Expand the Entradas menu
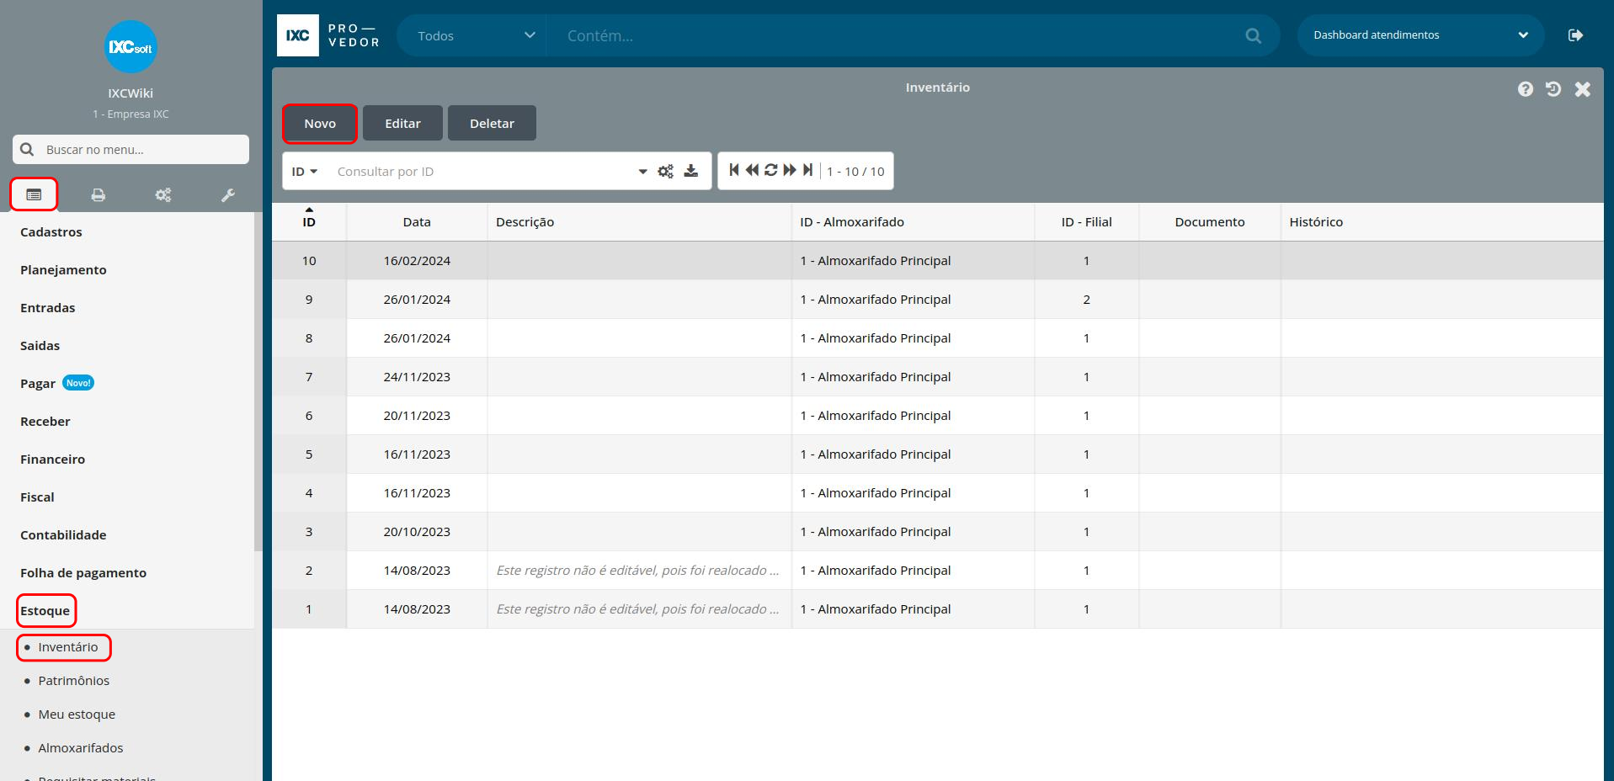Screen dimensions: 1614x781 48,308
